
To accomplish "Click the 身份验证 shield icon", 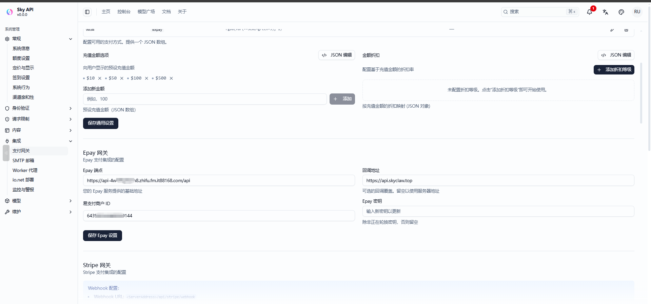I will point(7,108).
